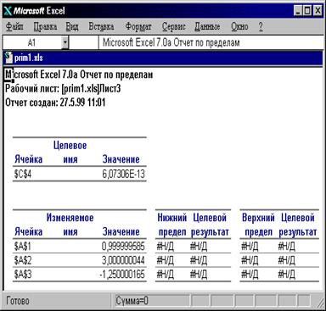Screen dimensions: 326x311
Task: Minimize the Excel window
Action: (298, 11)
